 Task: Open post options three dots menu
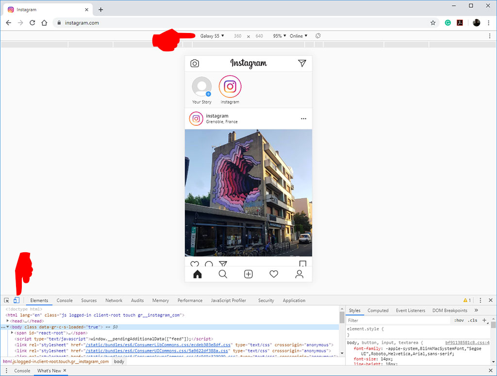click(304, 118)
